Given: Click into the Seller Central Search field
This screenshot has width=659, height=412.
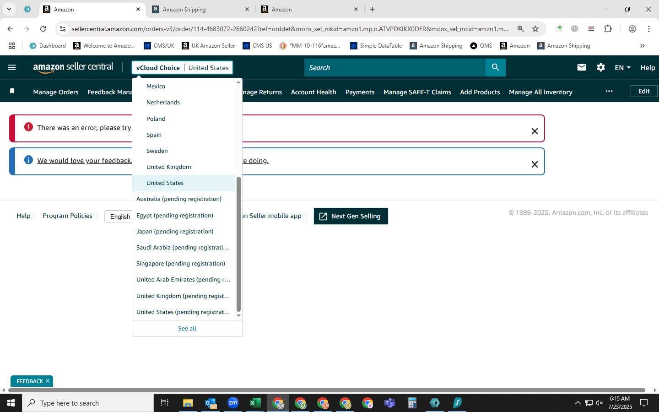Looking at the screenshot, I should pos(395,67).
